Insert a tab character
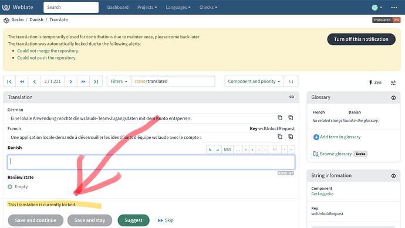Viewport: 405px width, 228px height. 210,149
